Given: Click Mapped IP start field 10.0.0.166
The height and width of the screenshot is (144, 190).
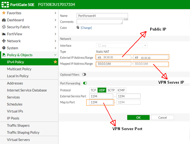Looking at the screenshot, I should pos(113,63).
